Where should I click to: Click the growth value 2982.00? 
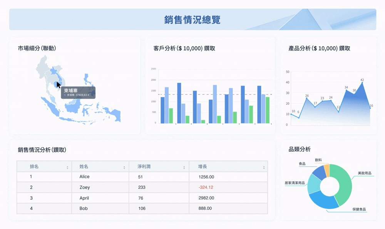[206, 198]
